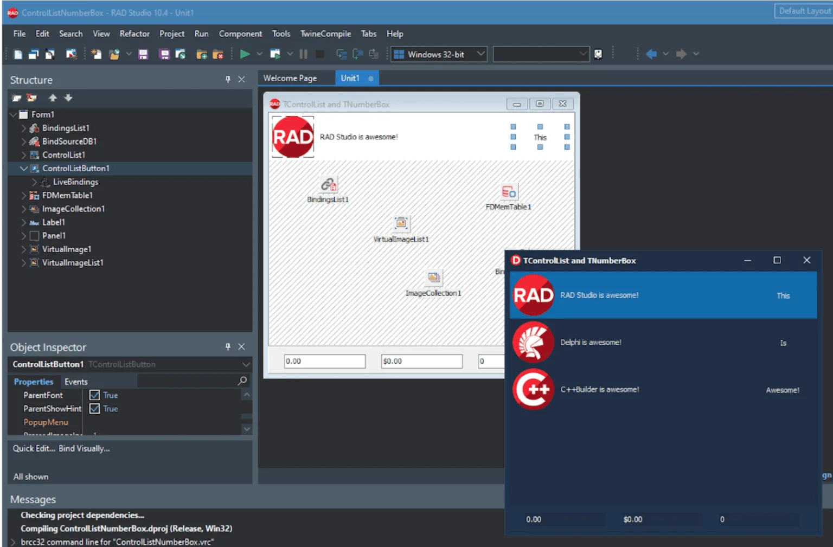Screen dimensions: 833x547
Task: Open the Windows 32-bit platform dropdown
Action: [480, 54]
